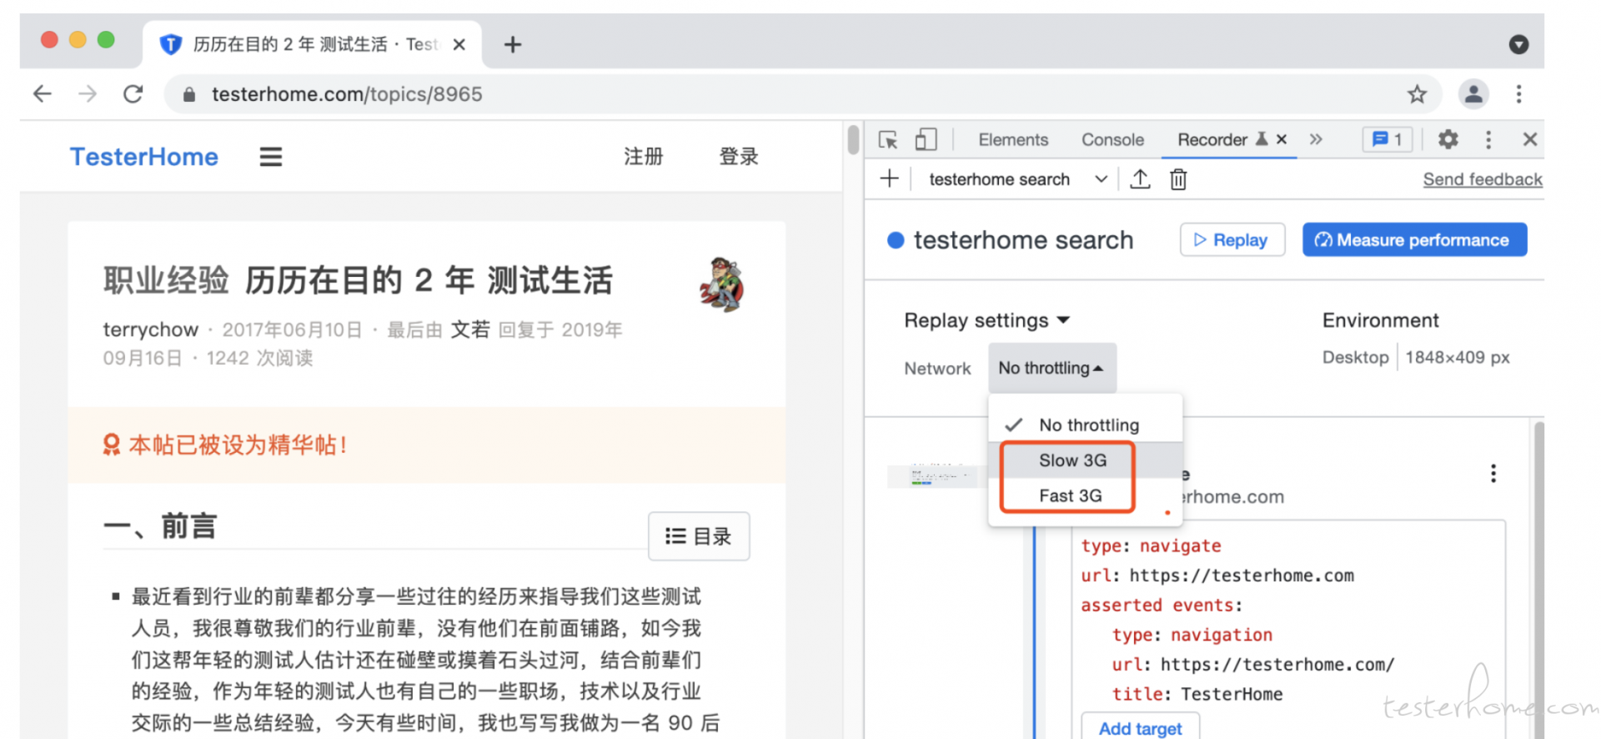Select No throttling in the menu
Screen dimensions: 1601x739
coord(1086,425)
